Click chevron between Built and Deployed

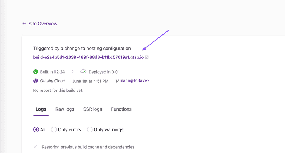(73, 72)
